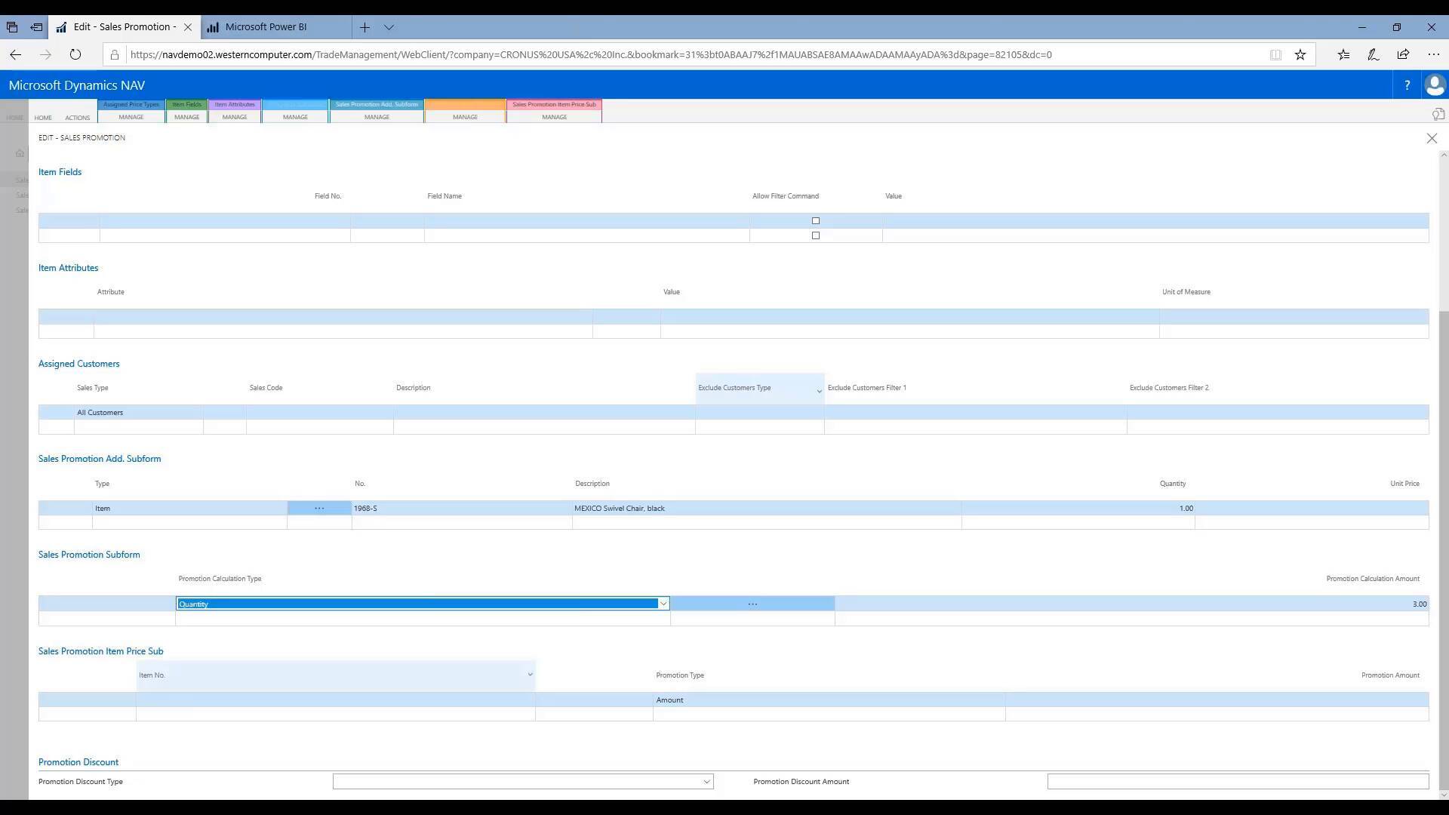Open the reading view icon
This screenshot has height=815, width=1449.
1275,54
